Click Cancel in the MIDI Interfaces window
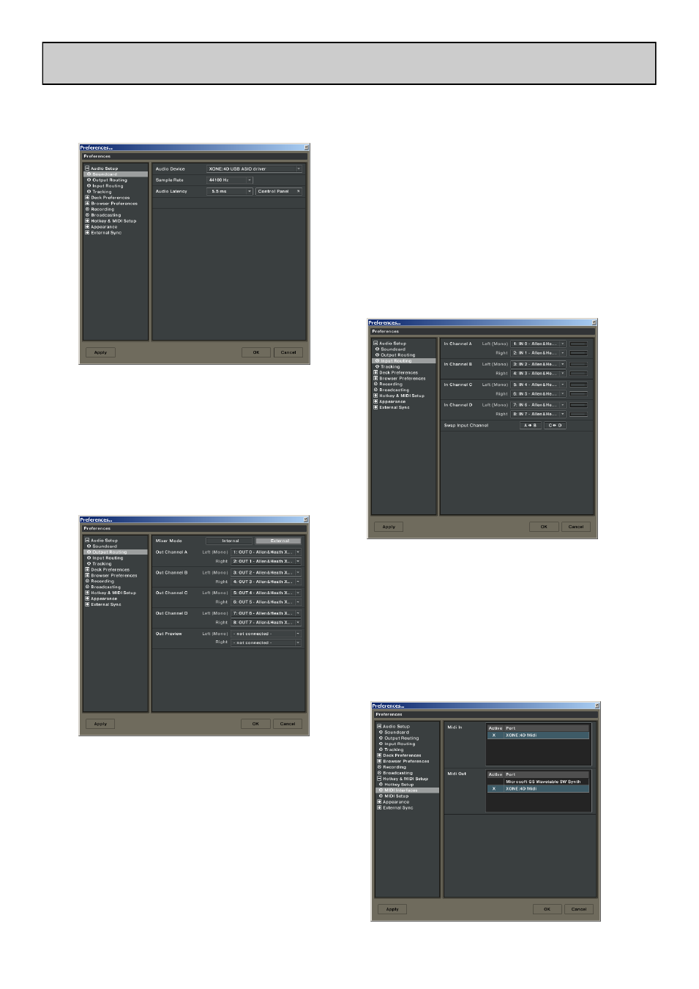The height and width of the screenshot is (989, 699). pos(580,909)
